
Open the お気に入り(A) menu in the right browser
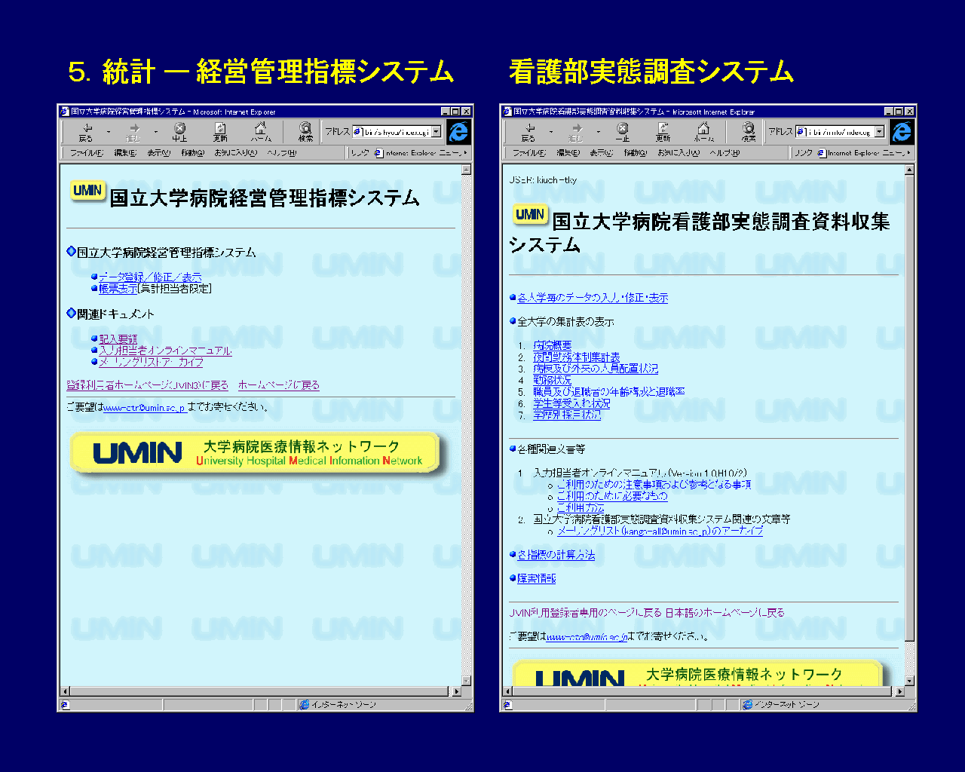678,153
